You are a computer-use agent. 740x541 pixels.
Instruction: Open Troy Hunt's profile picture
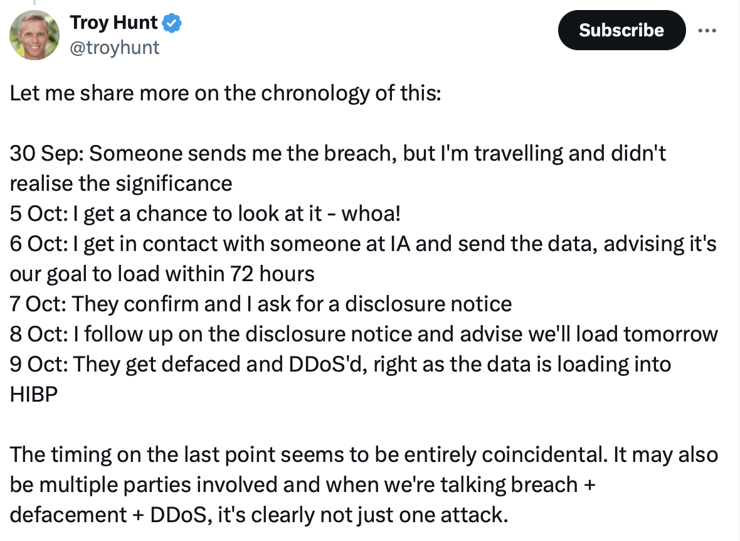pos(34,35)
